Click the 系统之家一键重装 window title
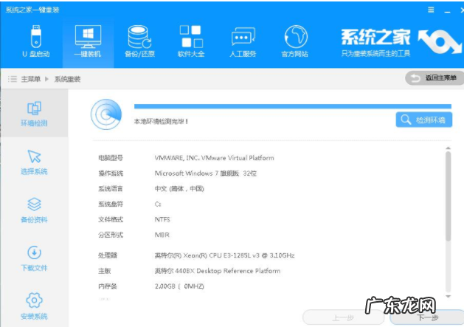The width and height of the screenshot is (464, 327). [x=32, y=10]
